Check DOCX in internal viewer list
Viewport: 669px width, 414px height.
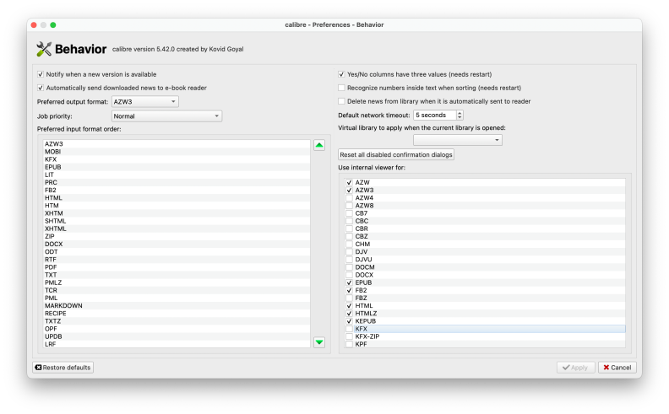[349, 275]
